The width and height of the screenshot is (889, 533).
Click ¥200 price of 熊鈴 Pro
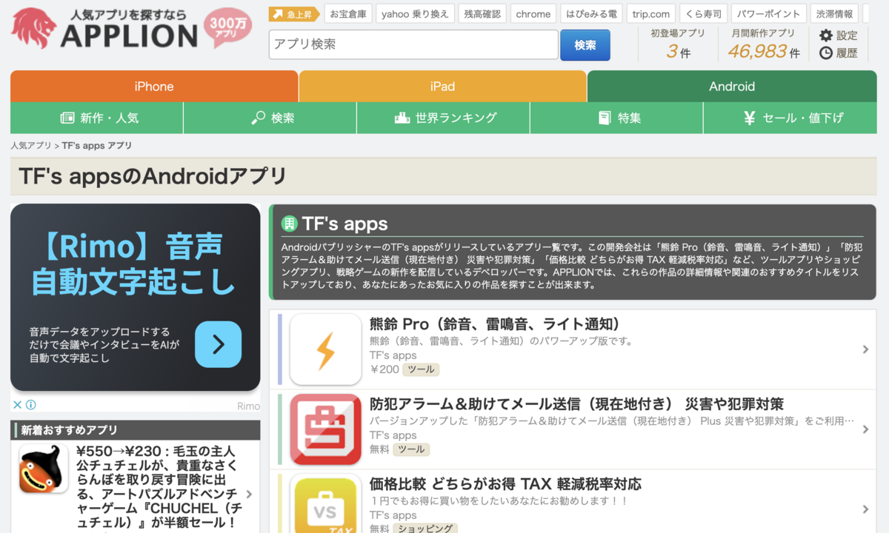click(384, 369)
